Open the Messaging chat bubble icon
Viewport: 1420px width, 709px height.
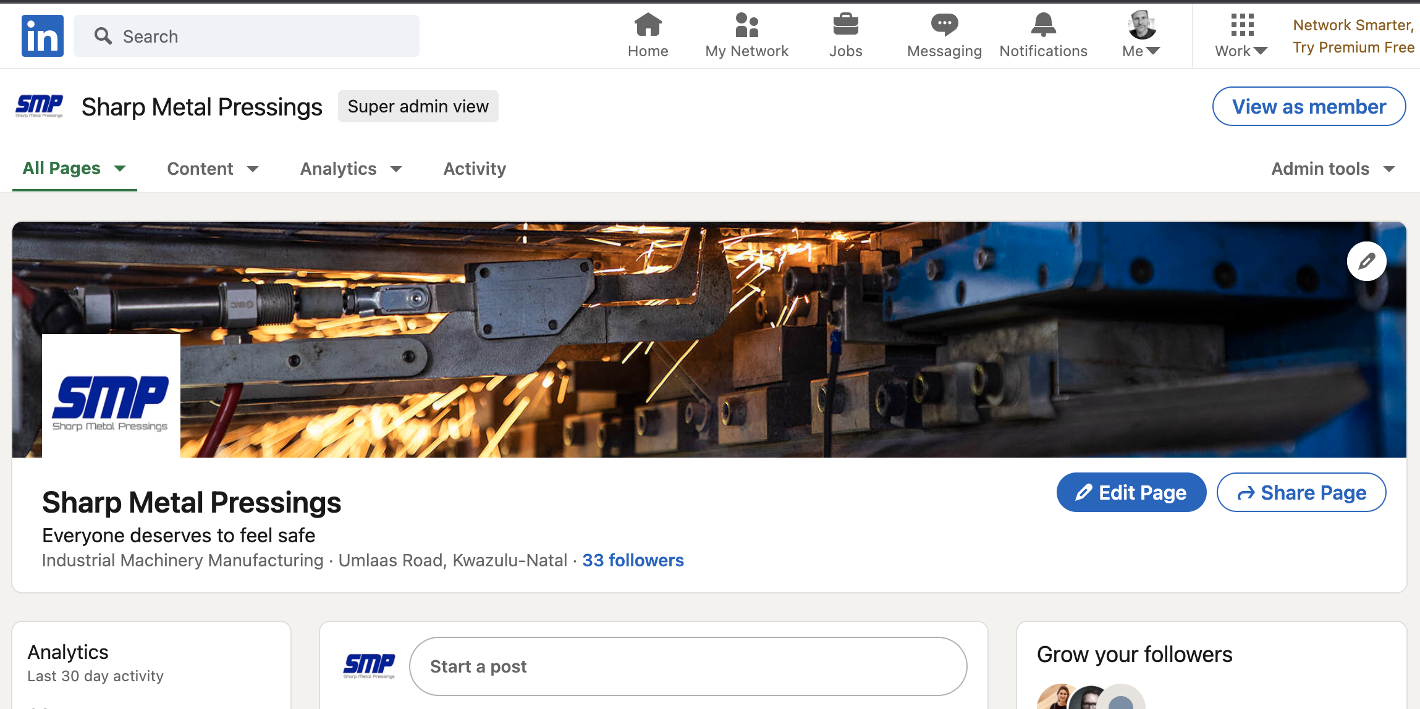pyautogui.click(x=944, y=35)
